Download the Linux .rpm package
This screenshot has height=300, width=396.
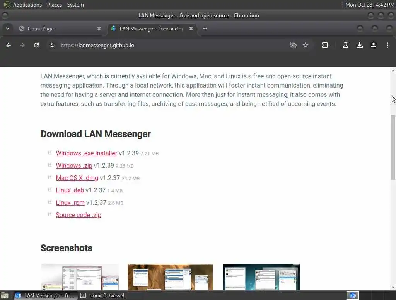click(70, 202)
